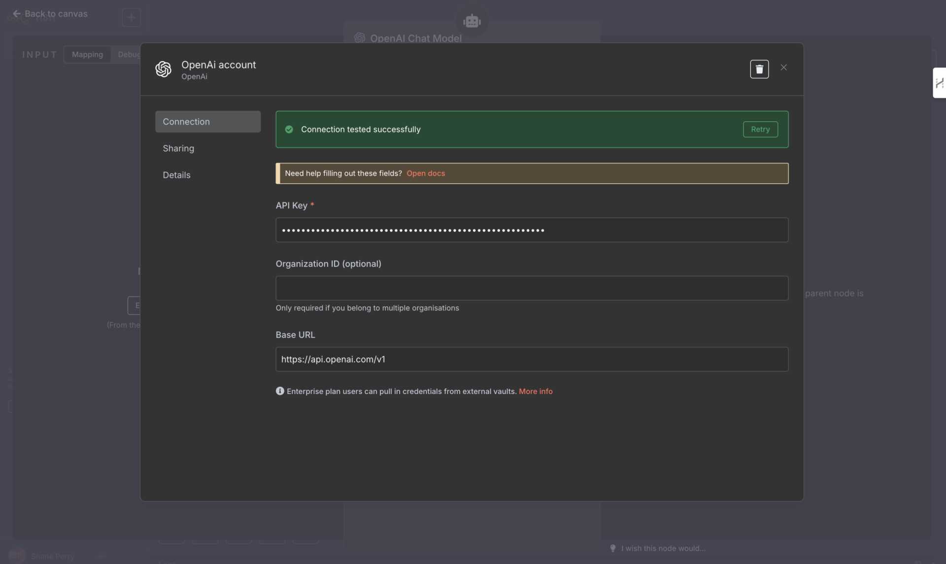Click the lightbulb feedback icon

613,548
